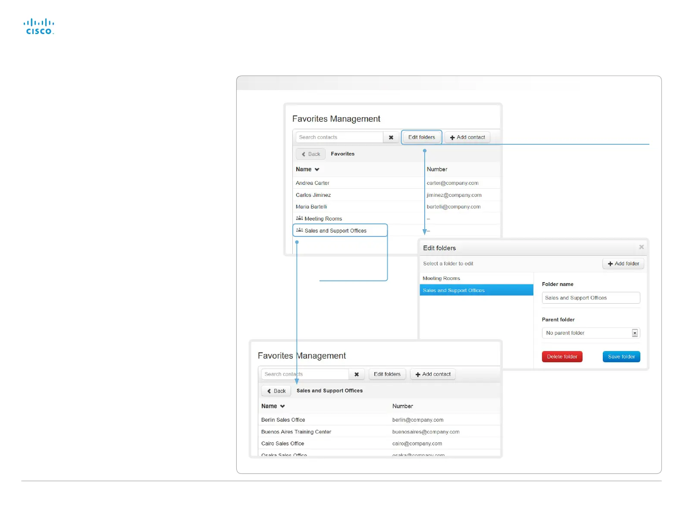Click buenosaires@company.com number
The image size is (683, 513).
coord(426,432)
